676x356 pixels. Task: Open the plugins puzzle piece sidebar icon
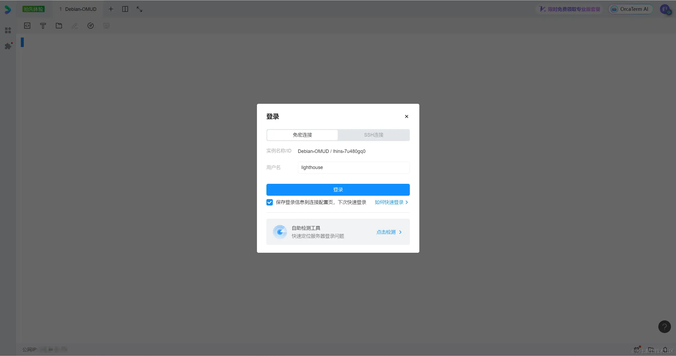tap(8, 46)
